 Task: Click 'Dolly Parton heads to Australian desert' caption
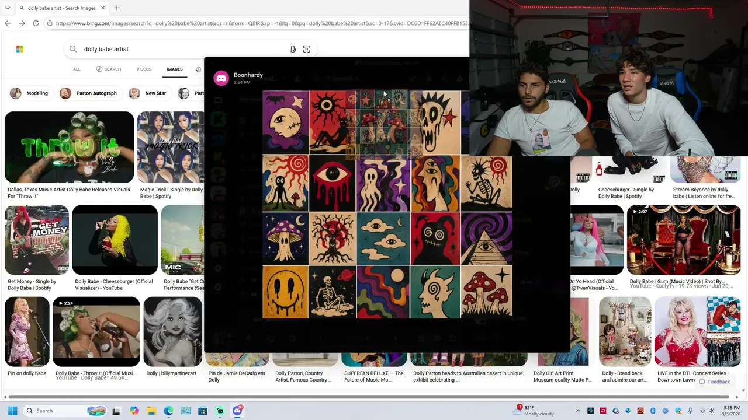[x=468, y=376]
